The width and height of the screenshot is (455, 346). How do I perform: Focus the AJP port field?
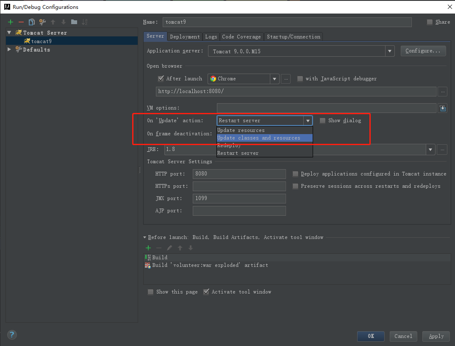239,211
